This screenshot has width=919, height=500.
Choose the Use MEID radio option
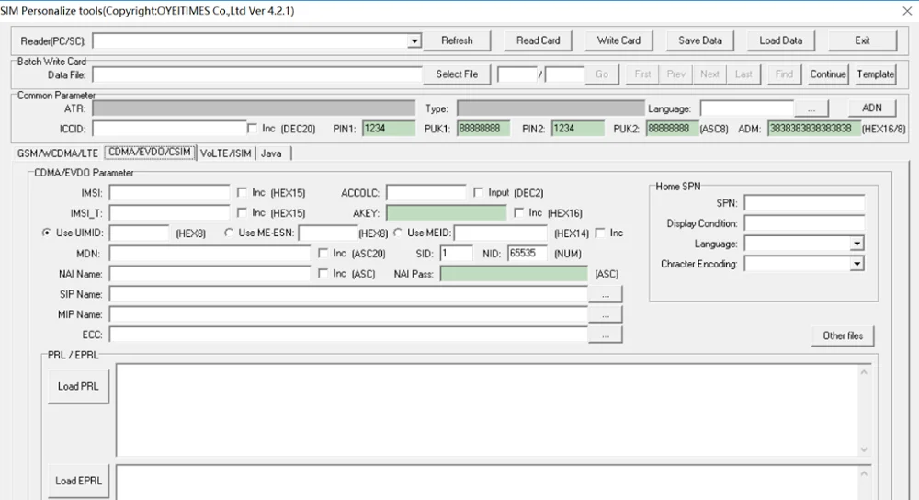pyautogui.click(x=398, y=233)
